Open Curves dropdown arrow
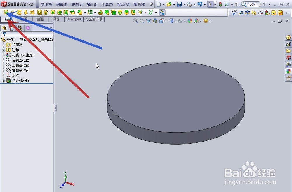 coord(156,13)
